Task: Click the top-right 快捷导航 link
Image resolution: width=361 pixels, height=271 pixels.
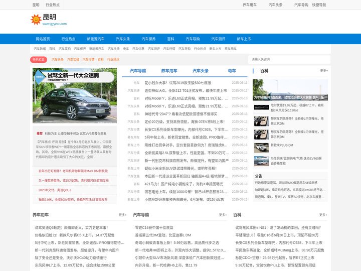Action: point(319,5)
